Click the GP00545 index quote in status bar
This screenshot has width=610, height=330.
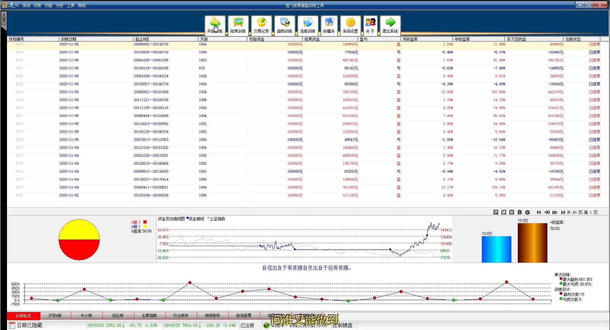pyautogui.click(x=122, y=325)
